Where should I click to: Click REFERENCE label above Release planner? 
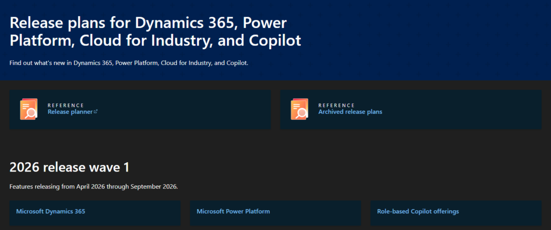pyautogui.click(x=66, y=105)
